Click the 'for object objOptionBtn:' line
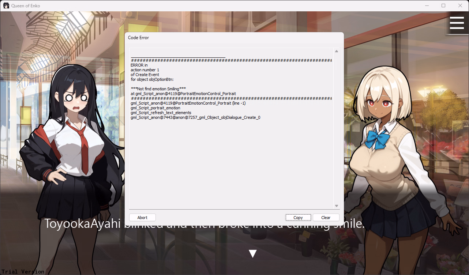Screen dimensions: 469x275 point(152,79)
